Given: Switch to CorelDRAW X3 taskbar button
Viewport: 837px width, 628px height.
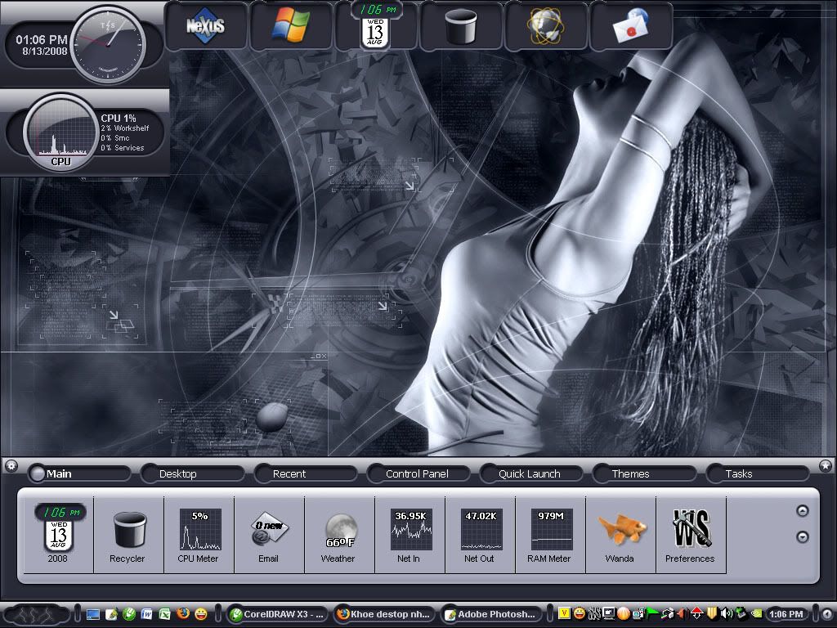Looking at the screenshot, I should click(276, 613).
